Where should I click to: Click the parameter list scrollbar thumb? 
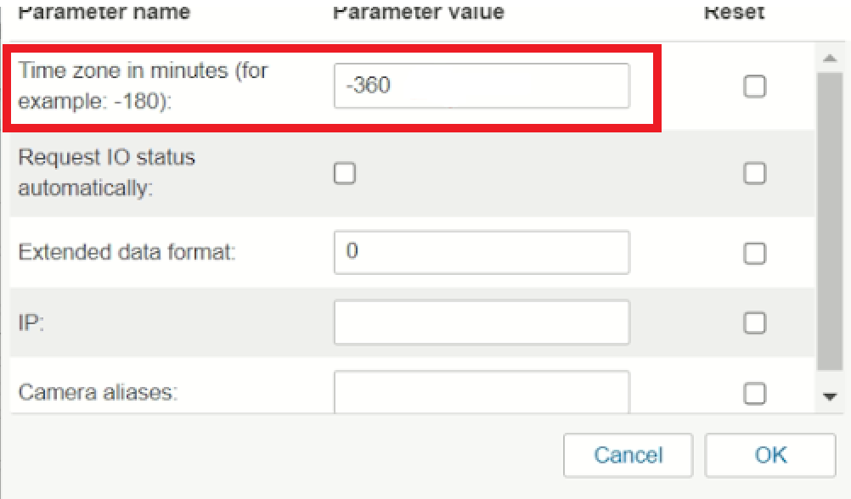(830, 221)
